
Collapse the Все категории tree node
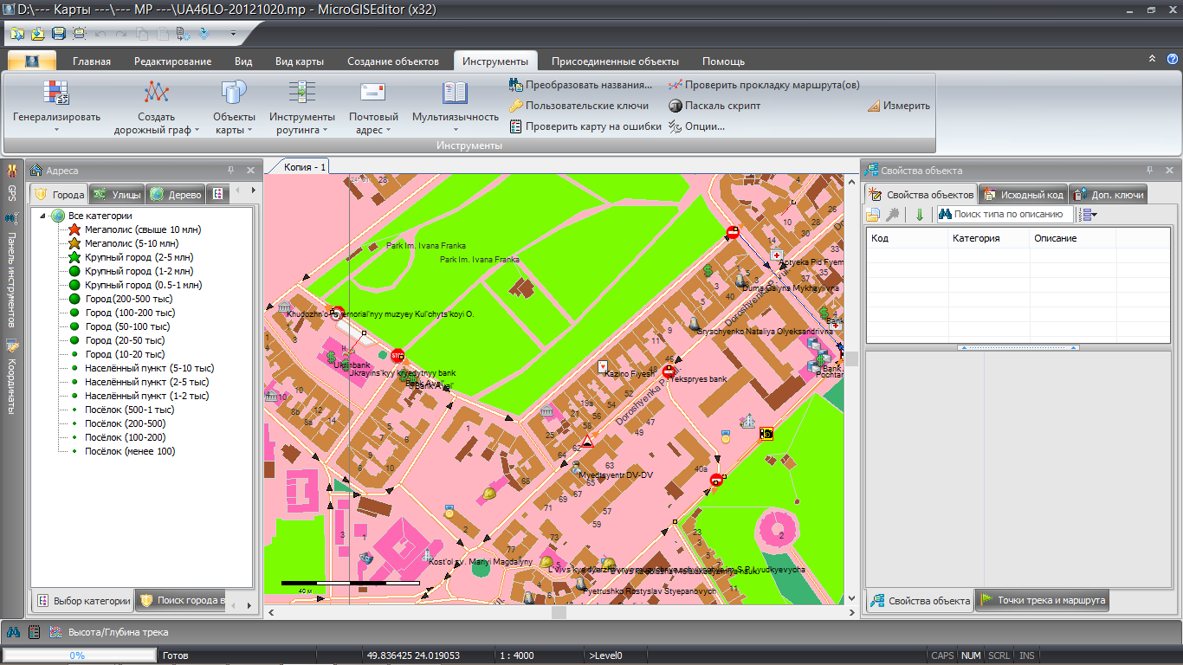[42, 216]
